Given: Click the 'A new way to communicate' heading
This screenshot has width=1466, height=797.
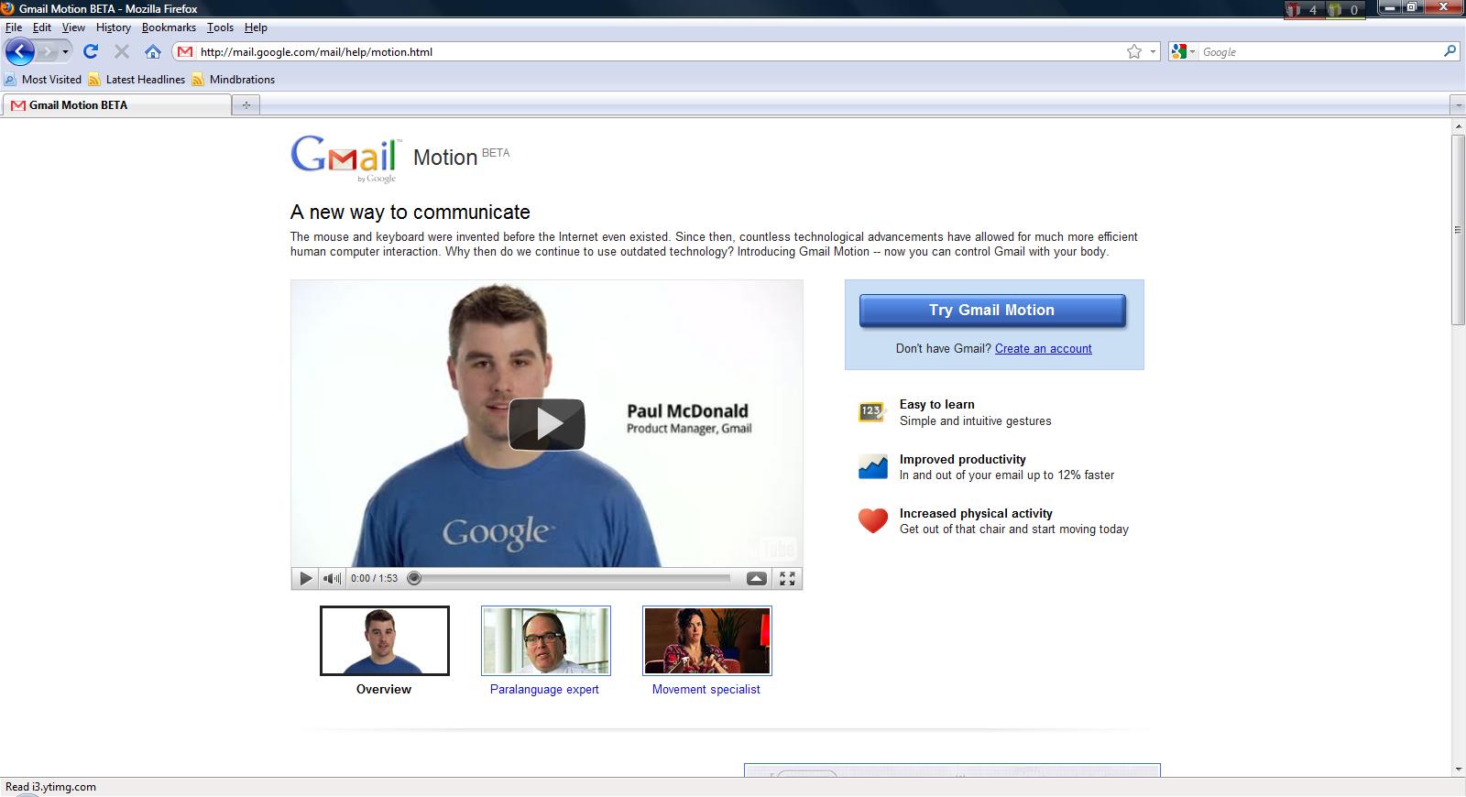Looking at the screenshot, I should point(410,213).
